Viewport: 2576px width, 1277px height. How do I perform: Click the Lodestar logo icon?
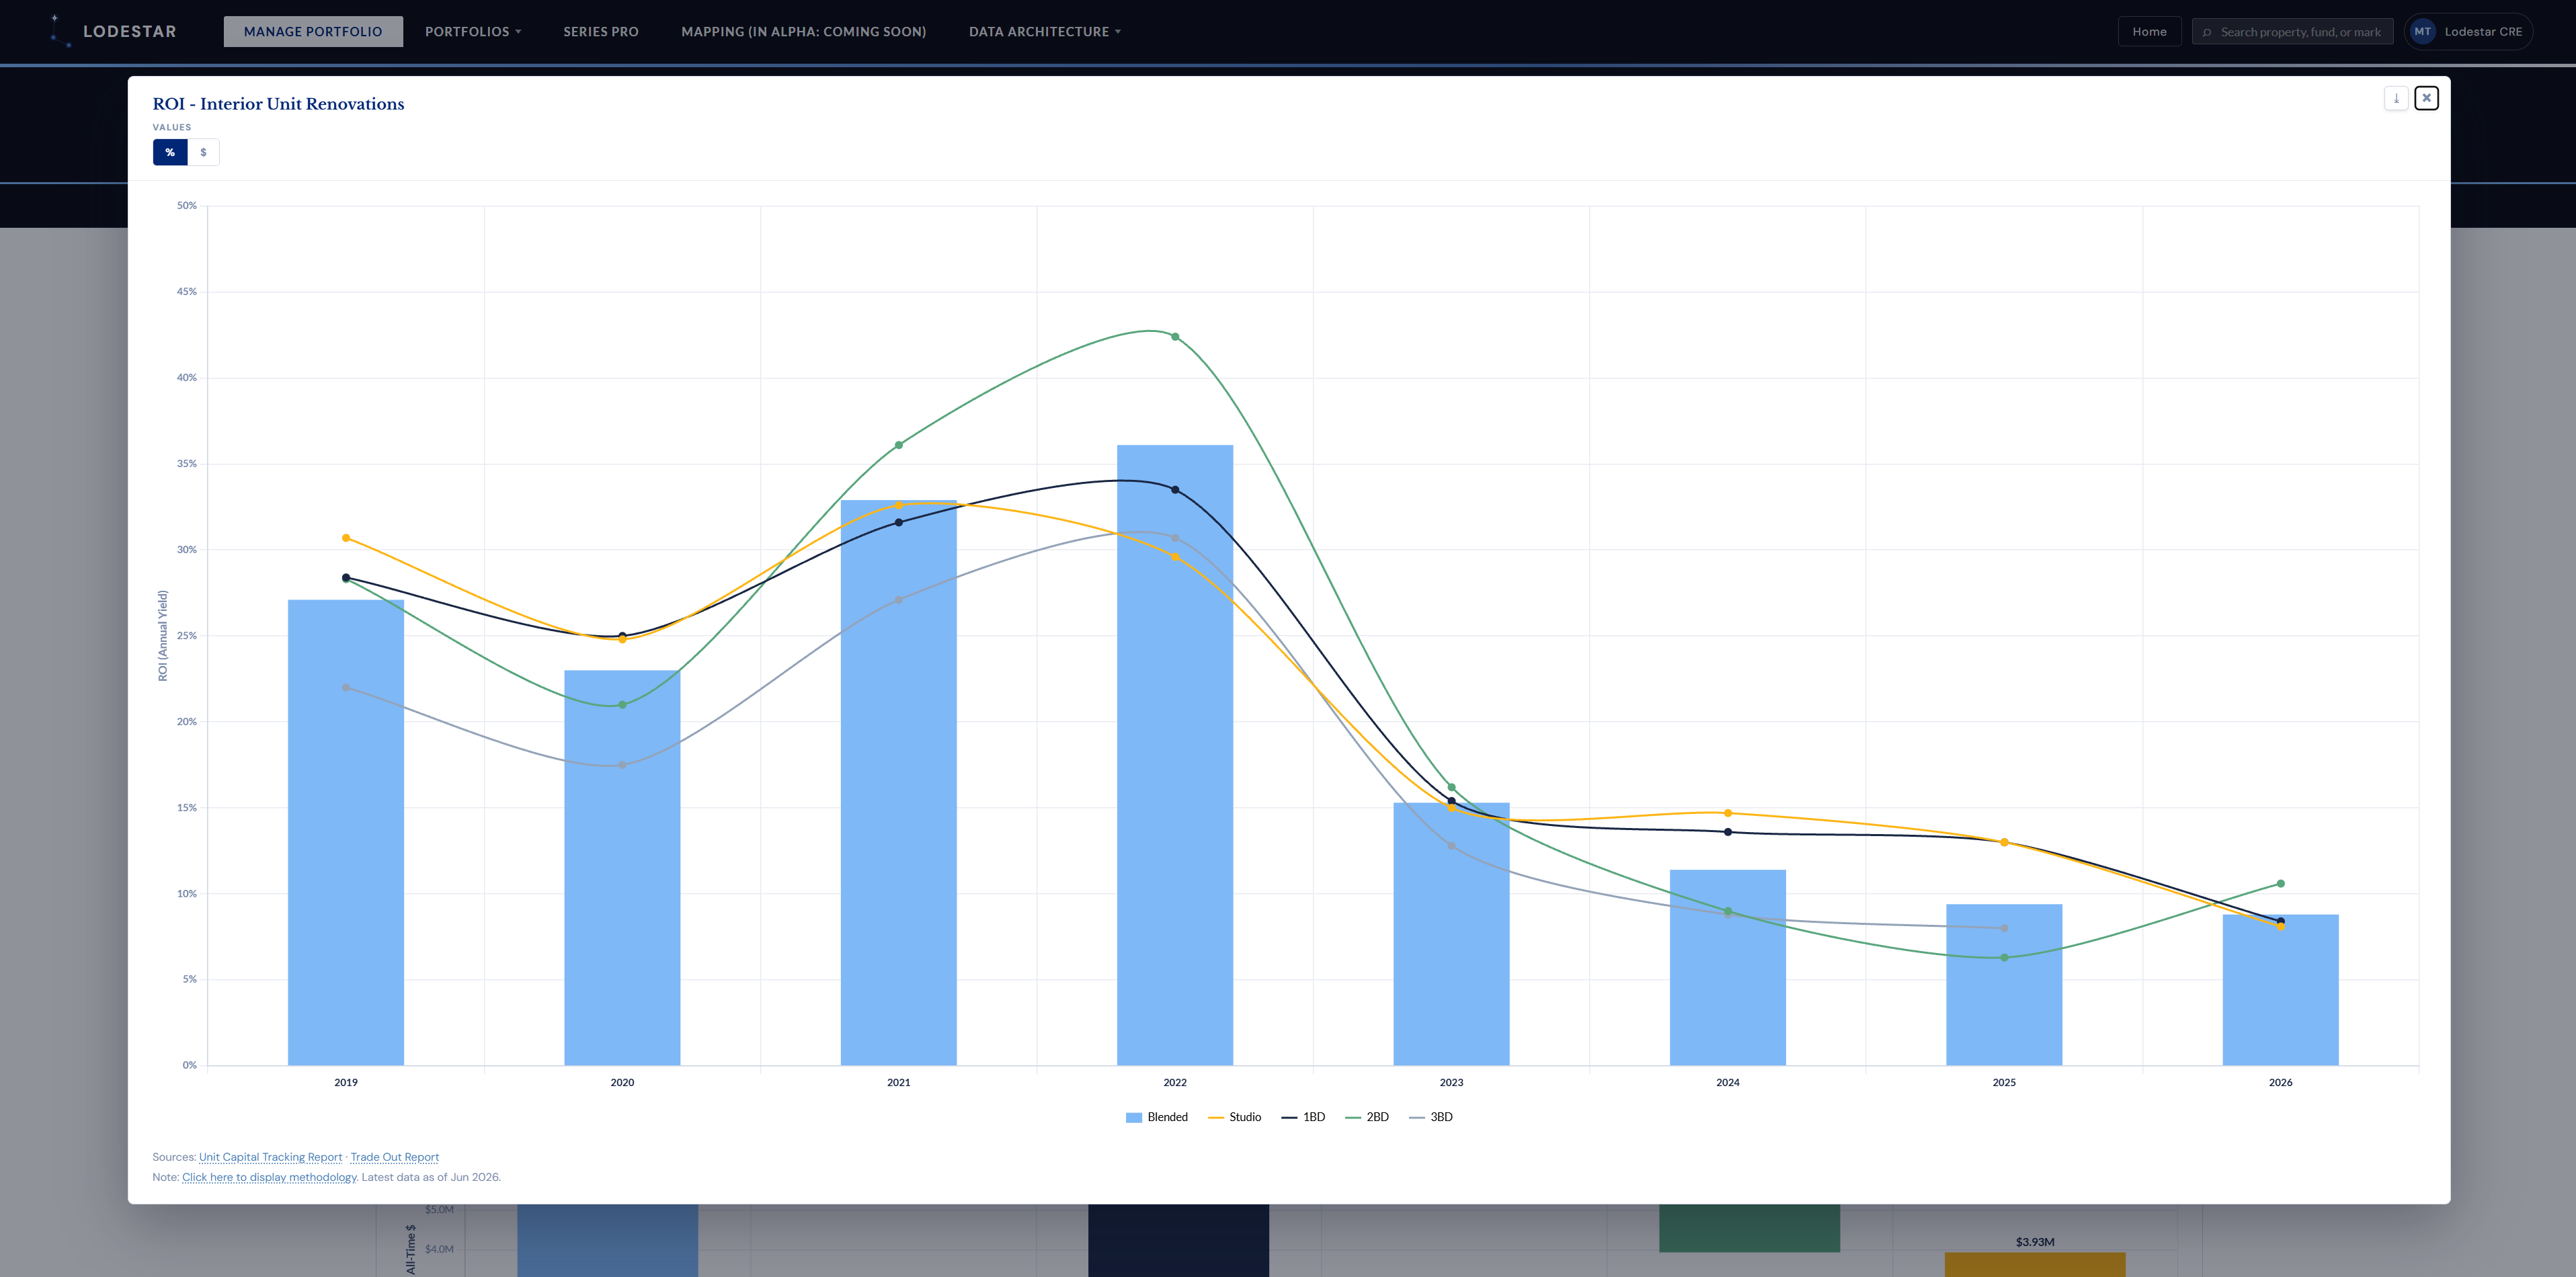pyautogui.click(x=60, y=31)
